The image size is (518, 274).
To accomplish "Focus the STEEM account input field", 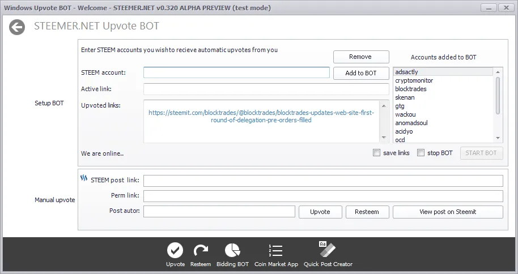I will pos(236,72).
